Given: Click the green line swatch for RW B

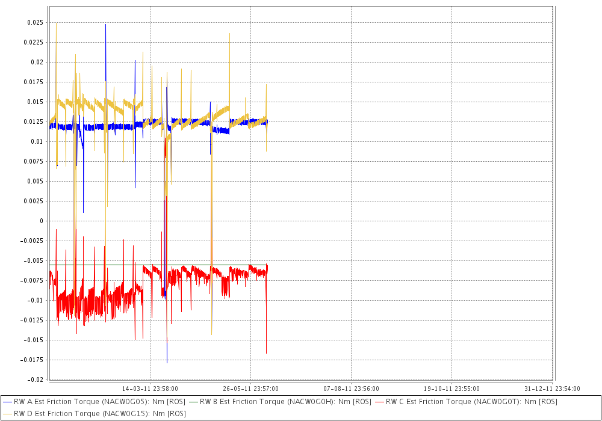Looking at the screenshot, I should click(193, 402).
